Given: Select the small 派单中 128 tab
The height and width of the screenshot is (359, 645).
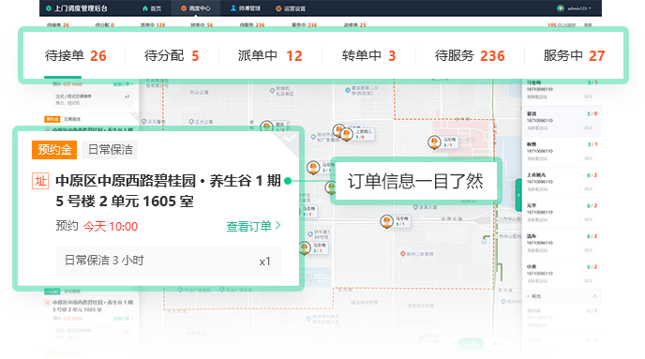Looking at the screenshot, I should pos(153,25).
